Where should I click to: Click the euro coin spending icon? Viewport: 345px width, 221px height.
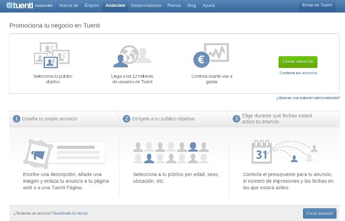[211, 56]
